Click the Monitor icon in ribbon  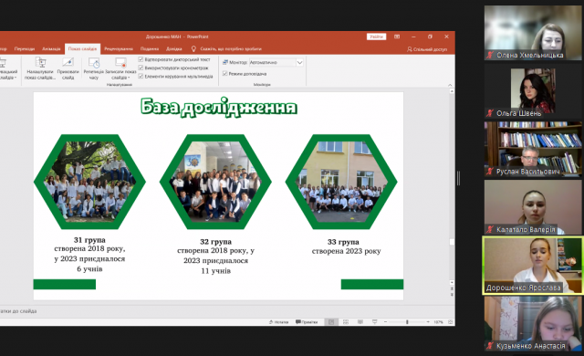click(225, 62)
